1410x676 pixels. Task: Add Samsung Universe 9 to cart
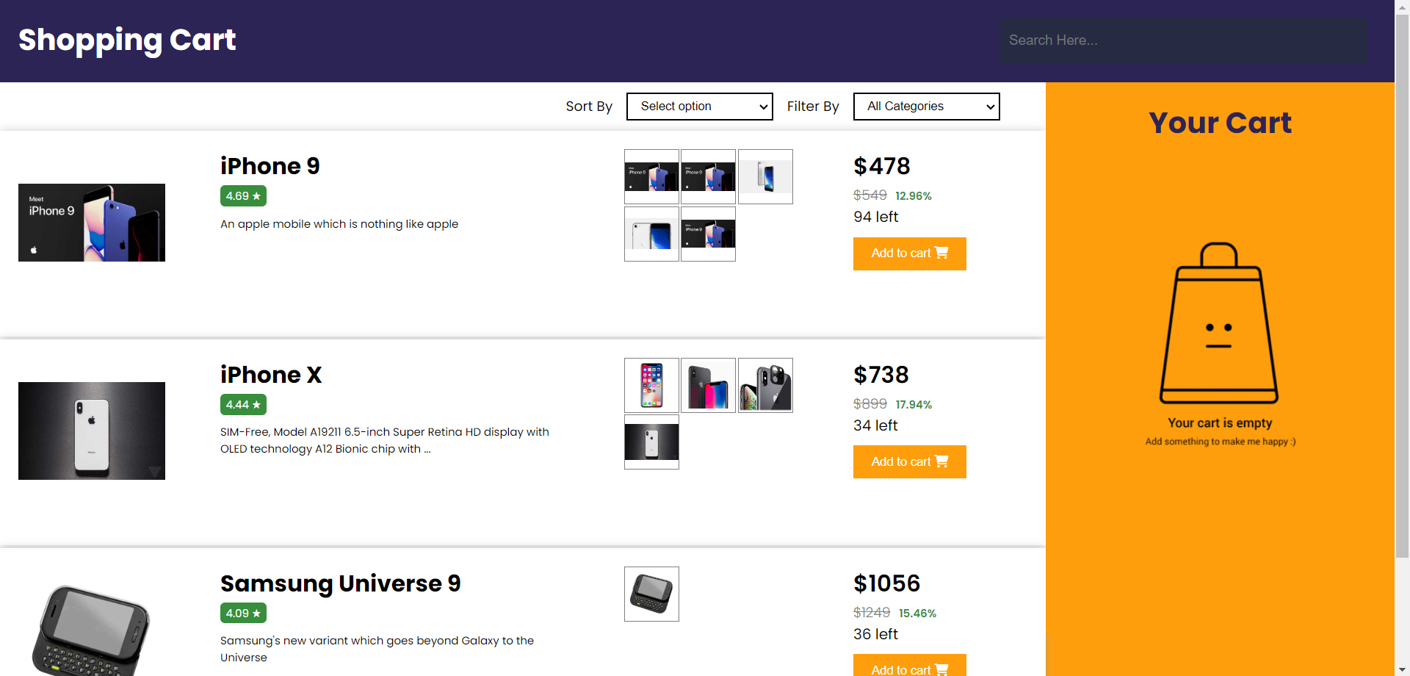click(x=909, y=665)
